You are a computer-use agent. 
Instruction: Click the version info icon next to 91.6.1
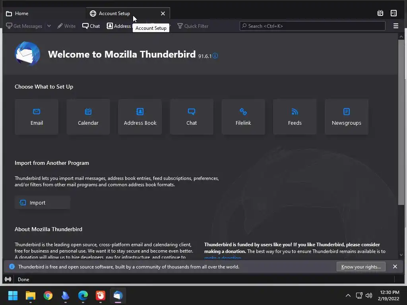click(215, 56)
